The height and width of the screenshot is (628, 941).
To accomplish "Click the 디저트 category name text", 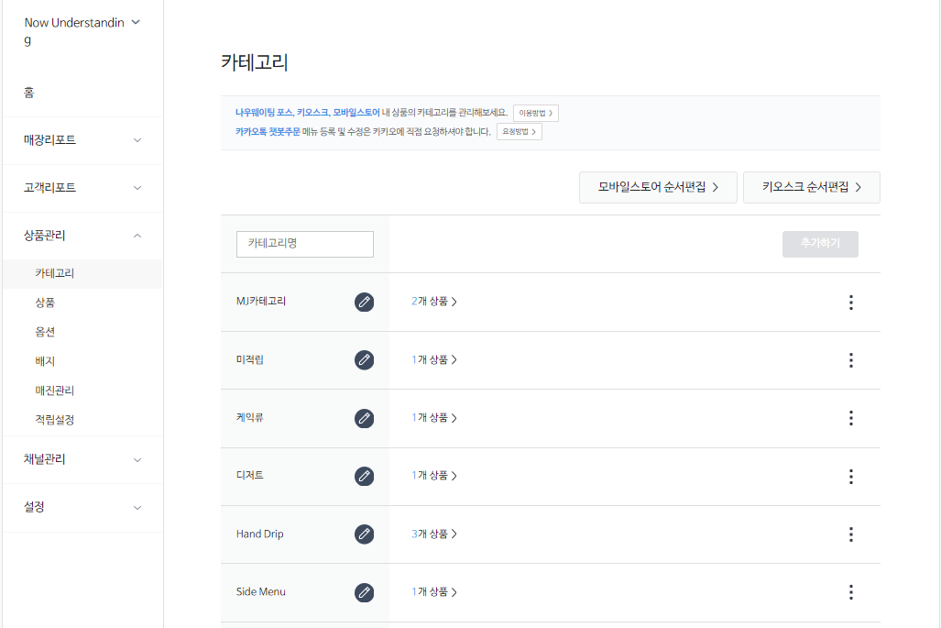I will (x=249, y=476).
